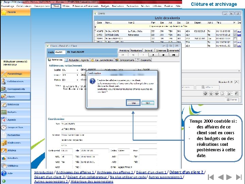This screenshot has height=184, width=245.
Task: Click Affaires button in Clients list window
Action: 208,87
